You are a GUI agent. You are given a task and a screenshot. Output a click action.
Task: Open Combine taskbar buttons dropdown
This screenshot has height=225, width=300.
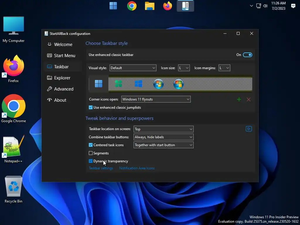pyautogui.click(x=163, y=137)
